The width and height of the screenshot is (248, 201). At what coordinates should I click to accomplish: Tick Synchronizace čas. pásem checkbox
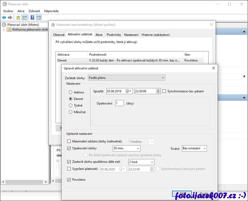coord(164,91)
